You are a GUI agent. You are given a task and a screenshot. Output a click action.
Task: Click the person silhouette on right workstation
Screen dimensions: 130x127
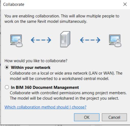coord(118,43)
